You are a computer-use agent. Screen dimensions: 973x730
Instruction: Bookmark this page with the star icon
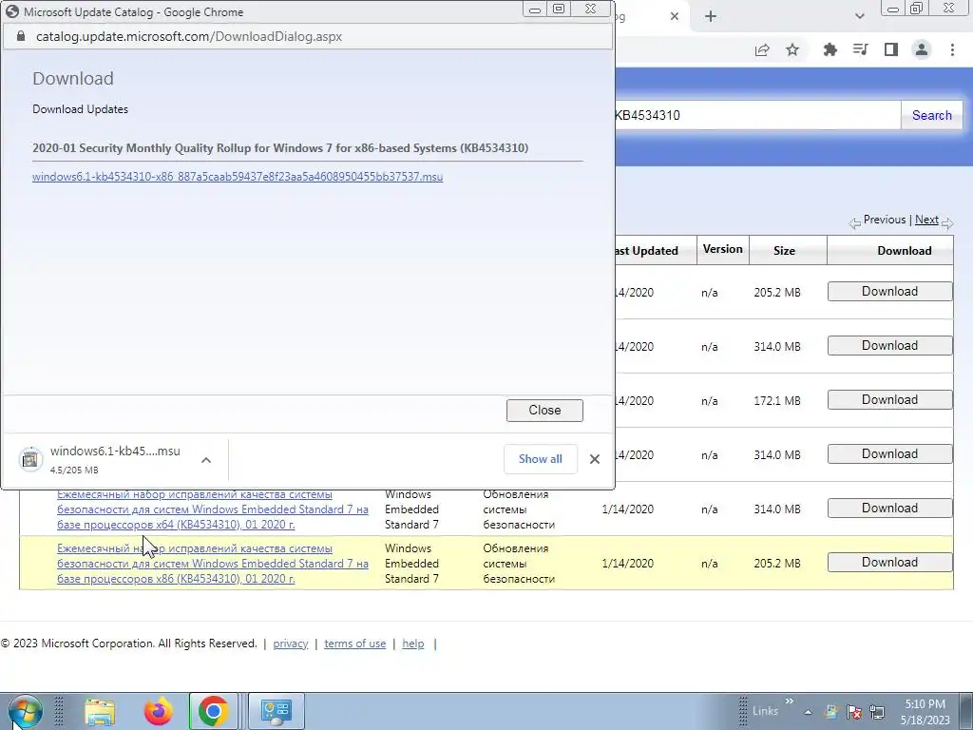click(x=792, y=49)
